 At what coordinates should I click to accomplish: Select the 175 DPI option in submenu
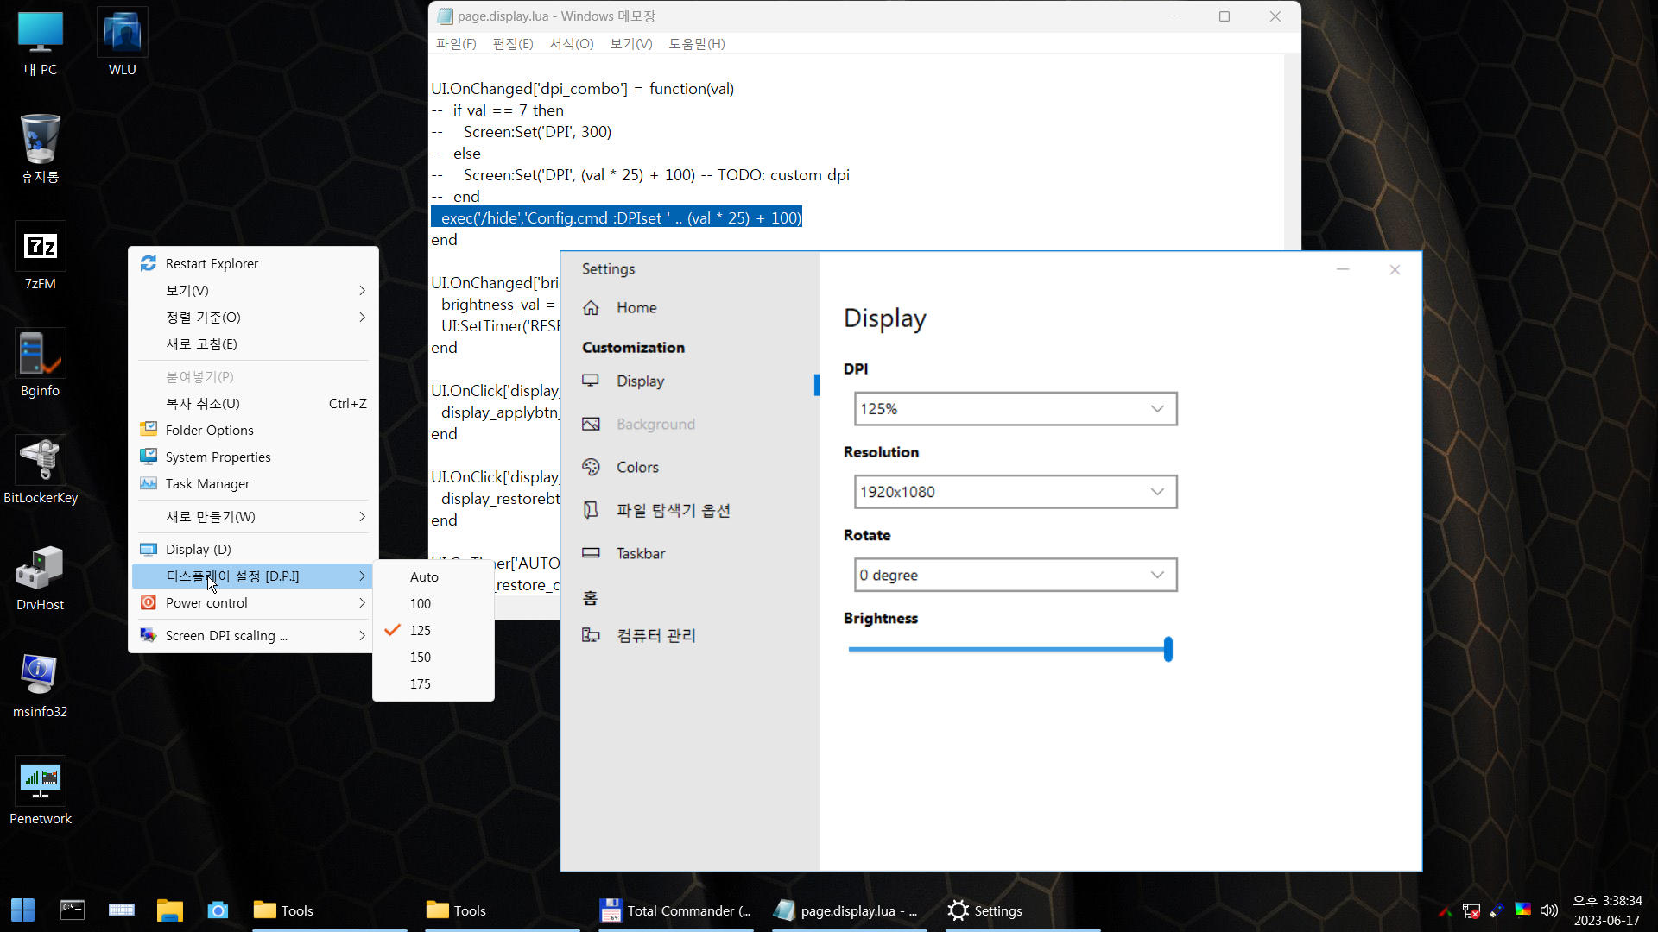(x=433, y=683)
